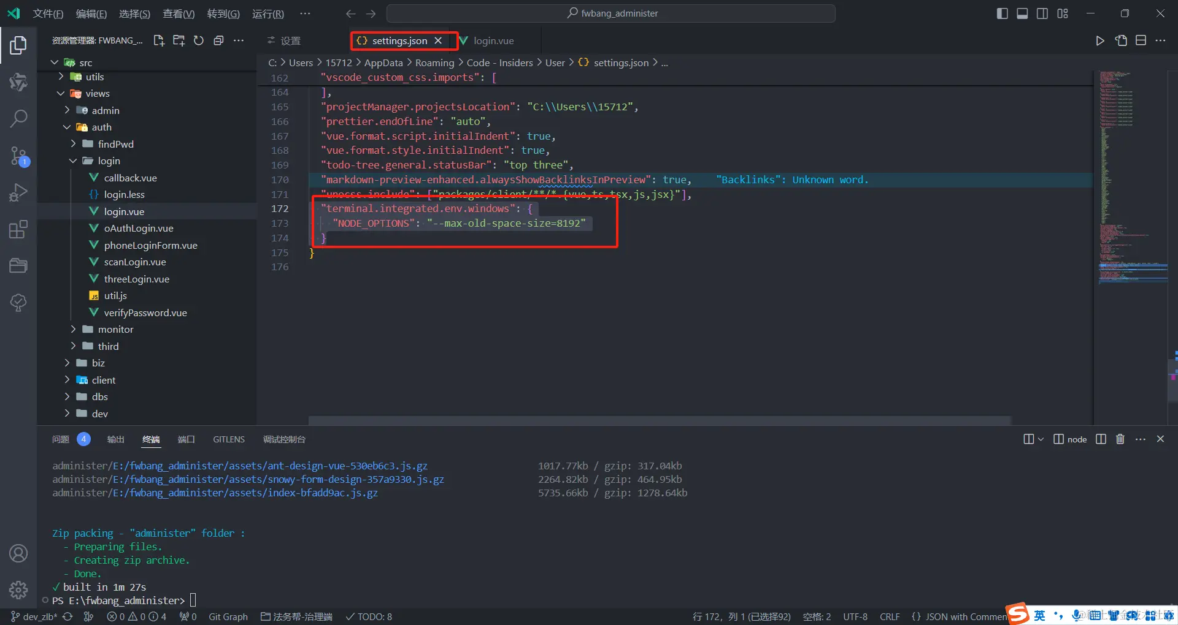
Task: Collapse the views folder
Action: pos(61,93)
